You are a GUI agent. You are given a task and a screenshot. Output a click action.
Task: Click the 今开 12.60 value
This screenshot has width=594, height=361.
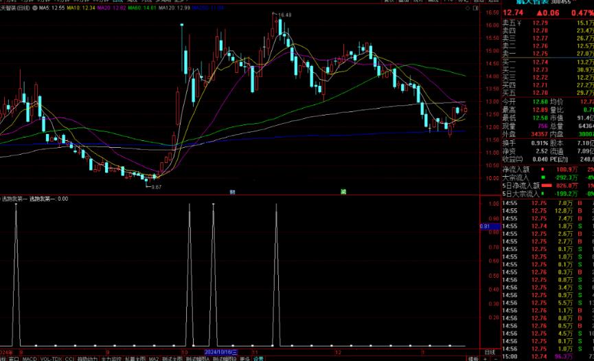(540, 102)
